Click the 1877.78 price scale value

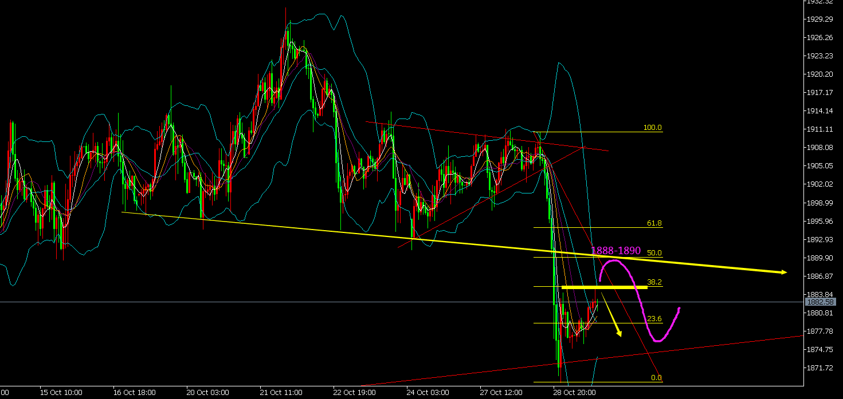[x=819, y=331]
